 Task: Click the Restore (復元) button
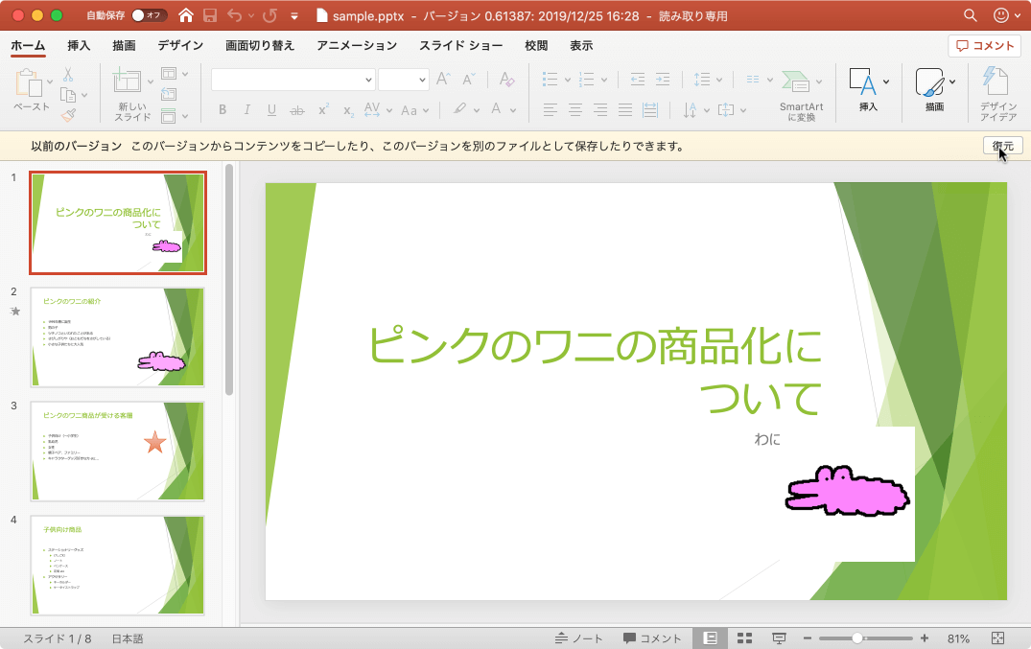click(x=1003, y=146)
